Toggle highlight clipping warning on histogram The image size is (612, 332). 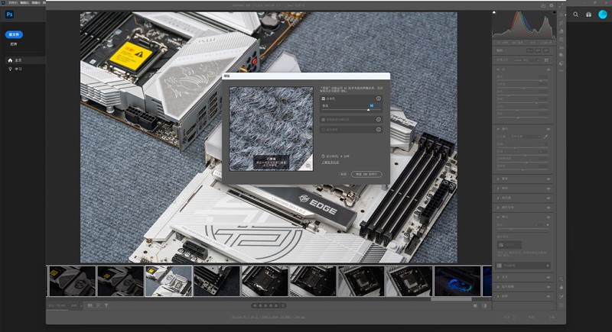click(x=554, y=12)
